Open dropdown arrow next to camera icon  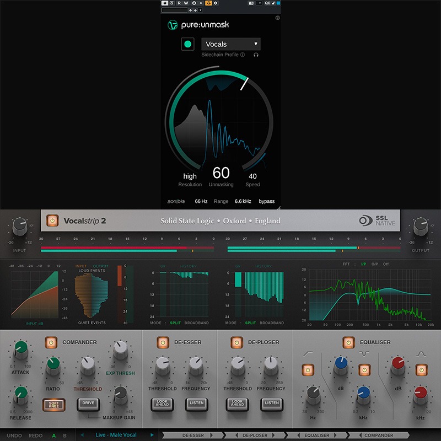point(260,3)
